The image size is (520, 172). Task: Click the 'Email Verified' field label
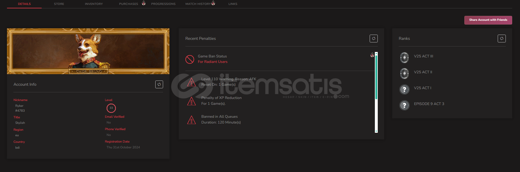(114, 117)
